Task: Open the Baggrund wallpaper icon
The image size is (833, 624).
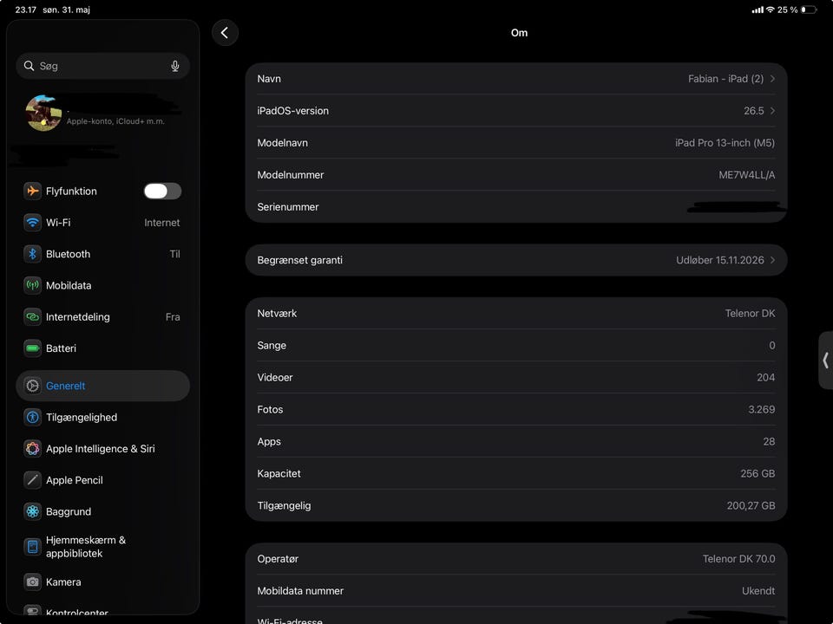Action: [x=32, y=511]
